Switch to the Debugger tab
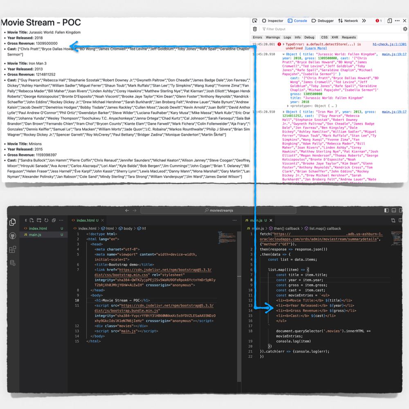409x409 pixels. click(324, 21)
